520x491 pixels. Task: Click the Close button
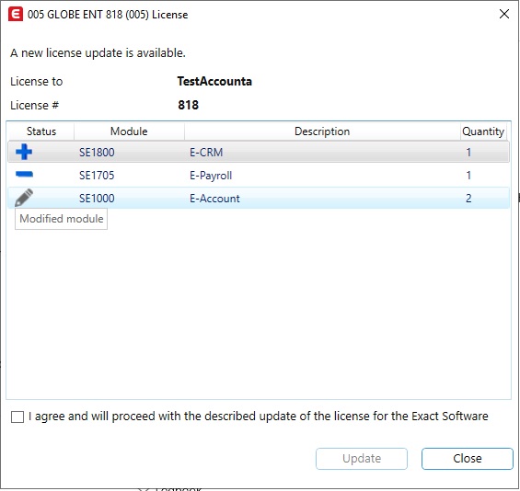[x=468, y=459]
